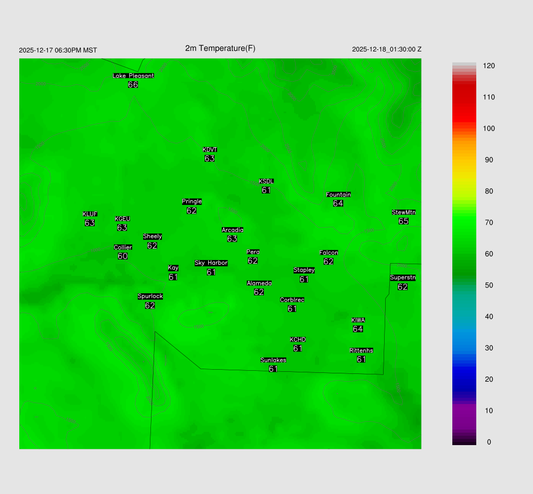Click the 2m Temperature(F) map title
This screenshot has width=533, height=494.
[220, 48]
